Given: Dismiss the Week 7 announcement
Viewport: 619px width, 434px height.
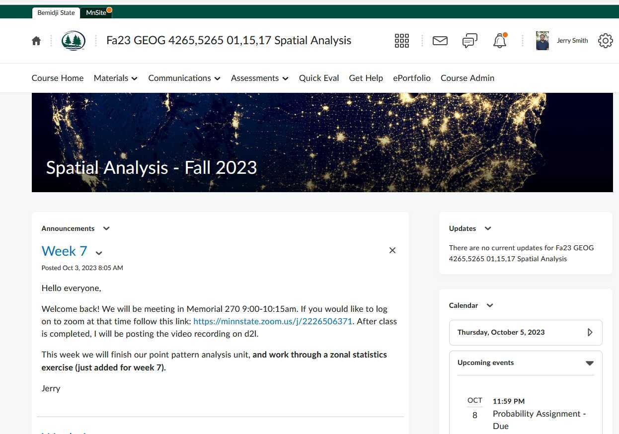Looking at the screenshot, I should tap(392, 250).
